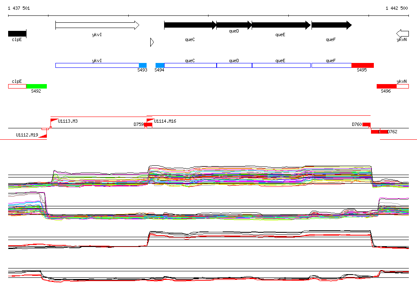Select the black queF gene arrow

[x=331, y=25]
